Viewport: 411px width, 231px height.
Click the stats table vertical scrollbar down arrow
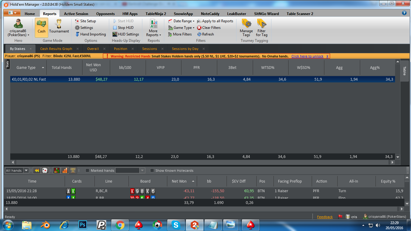[398, 157]
